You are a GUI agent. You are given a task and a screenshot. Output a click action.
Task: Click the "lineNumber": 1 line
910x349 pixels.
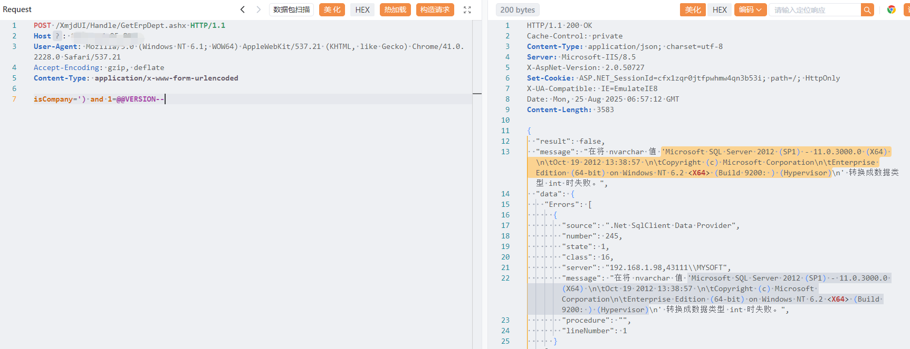[595, 331]
